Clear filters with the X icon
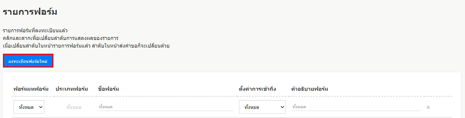 point(428,107)
